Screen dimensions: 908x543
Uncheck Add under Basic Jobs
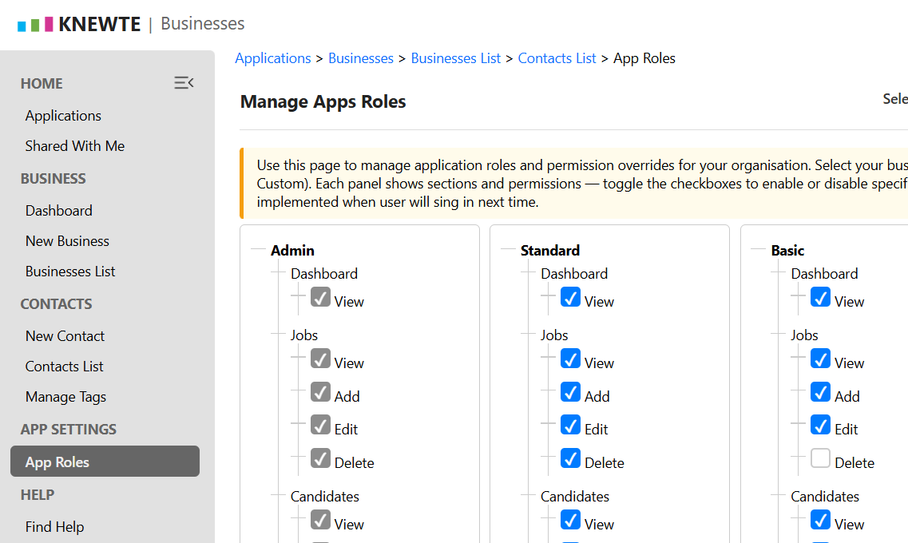[x=820, y=391]
